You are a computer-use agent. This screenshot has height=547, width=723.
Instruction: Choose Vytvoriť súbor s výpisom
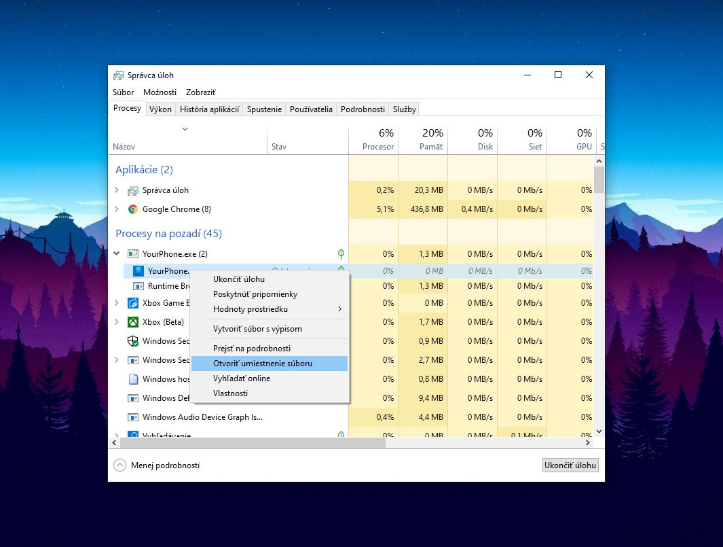coord(270,329)
